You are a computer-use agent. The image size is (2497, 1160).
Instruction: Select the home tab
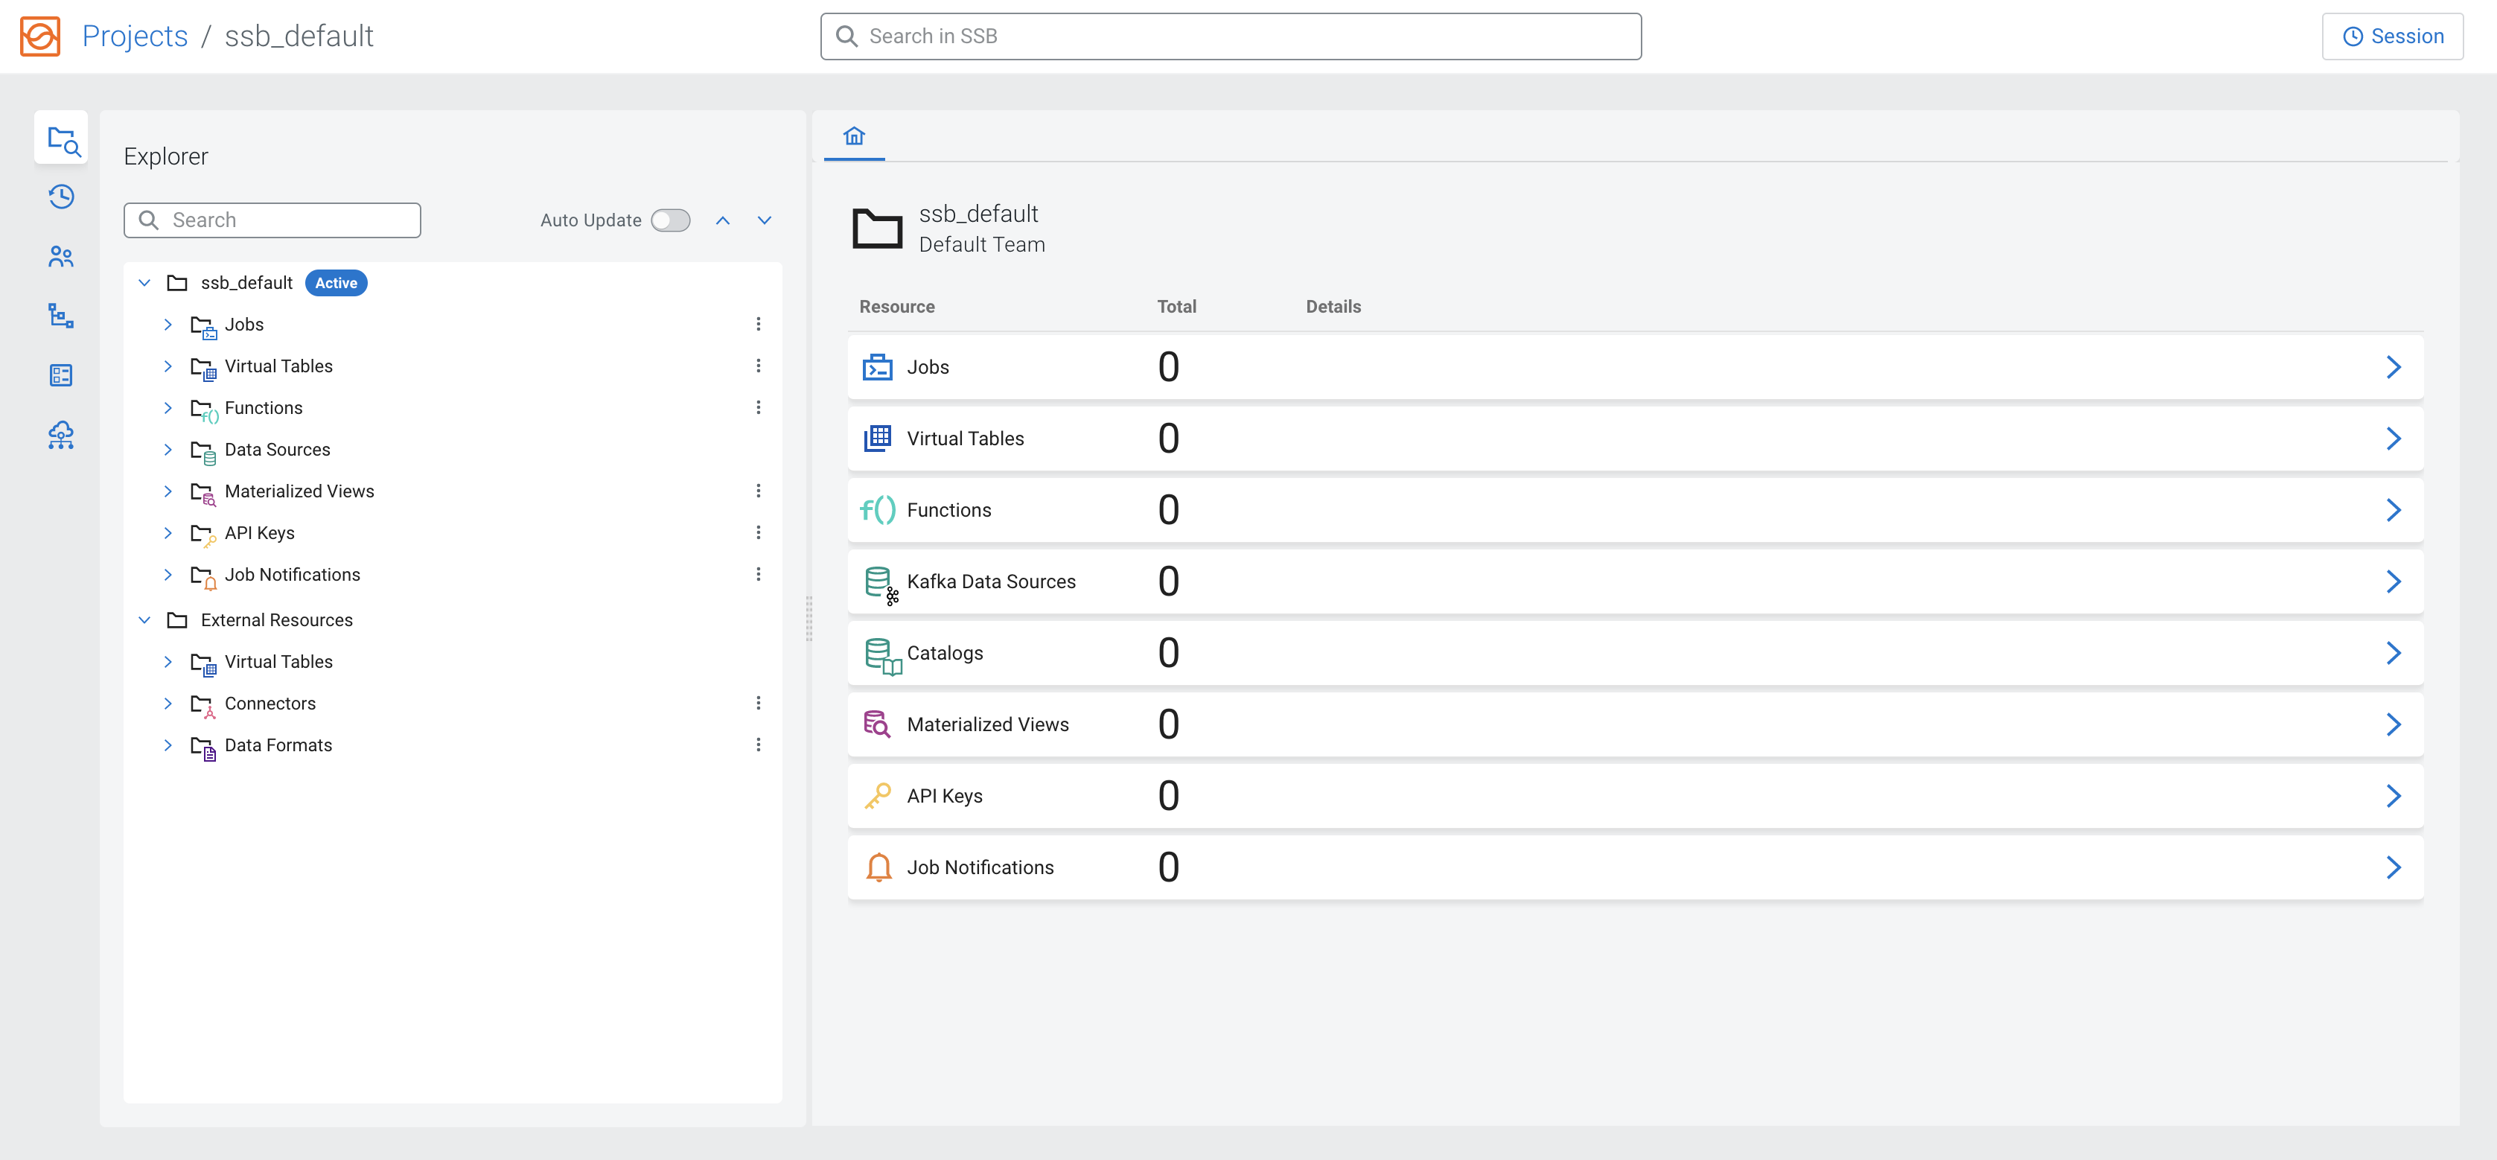click(853, 136)
